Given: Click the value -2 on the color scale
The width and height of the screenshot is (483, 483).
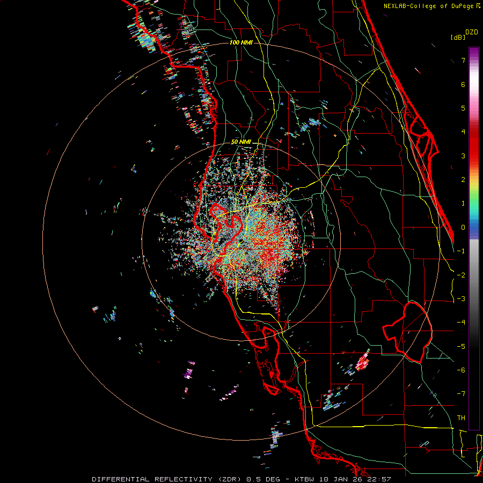Looking at the screenshot, I should 461,275.
